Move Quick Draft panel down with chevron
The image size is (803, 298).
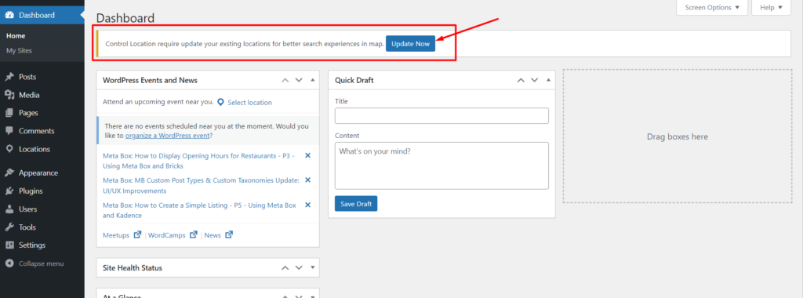pos(535,81)
